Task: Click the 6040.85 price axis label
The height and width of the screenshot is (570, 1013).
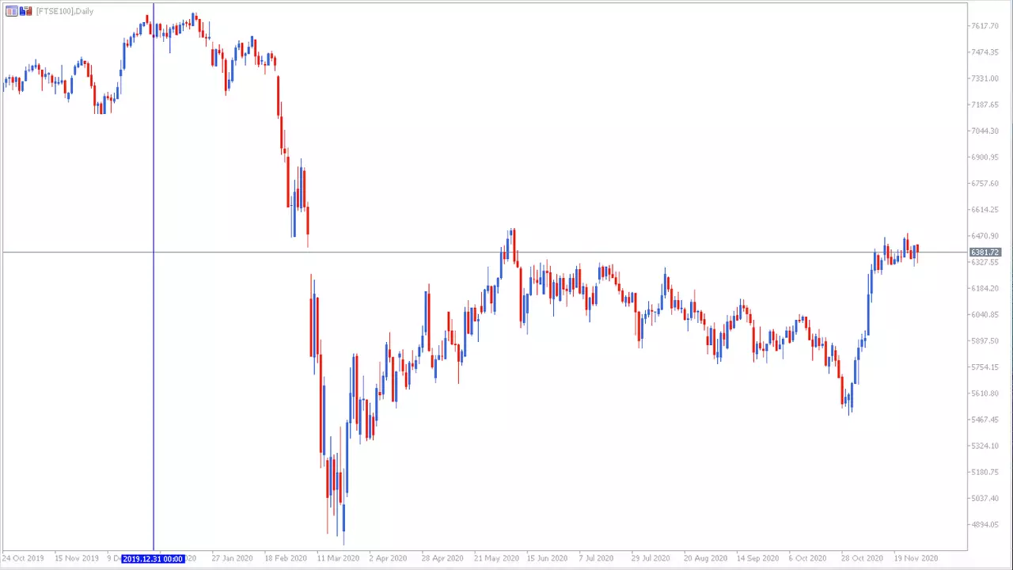Action: coord(985,314)
